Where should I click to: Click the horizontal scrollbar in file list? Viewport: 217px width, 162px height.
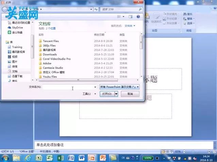pyautogui.click(x=78, y=80)
